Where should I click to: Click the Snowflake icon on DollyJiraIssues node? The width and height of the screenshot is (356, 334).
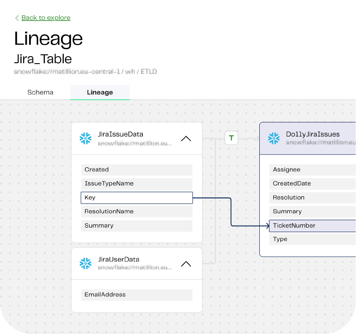pos(274,138)
